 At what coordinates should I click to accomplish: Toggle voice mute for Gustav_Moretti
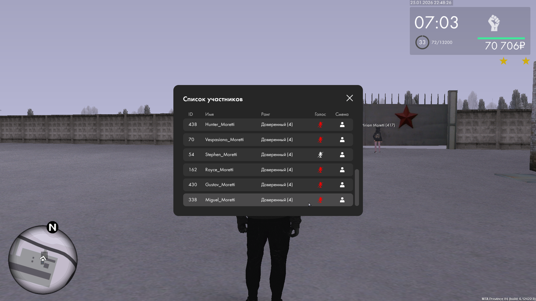click(x=320, y=185)
